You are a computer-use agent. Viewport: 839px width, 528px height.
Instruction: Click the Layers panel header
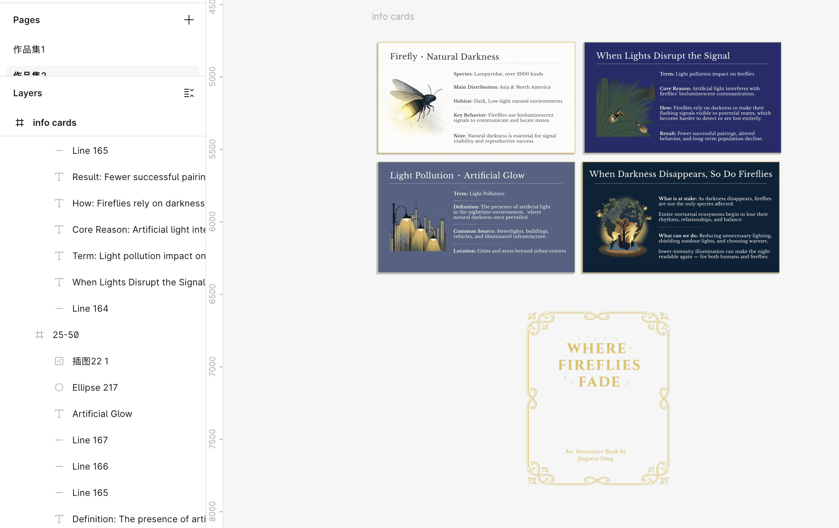point(28,93)
